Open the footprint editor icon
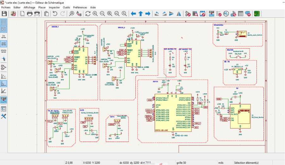The image size is (285, 165). (x=202, y=14)
